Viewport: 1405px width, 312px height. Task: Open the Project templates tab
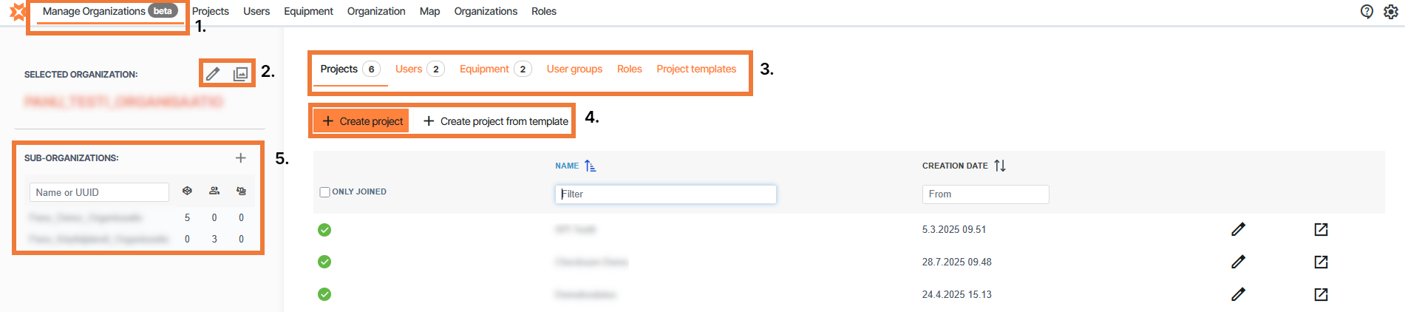[696, 69]
